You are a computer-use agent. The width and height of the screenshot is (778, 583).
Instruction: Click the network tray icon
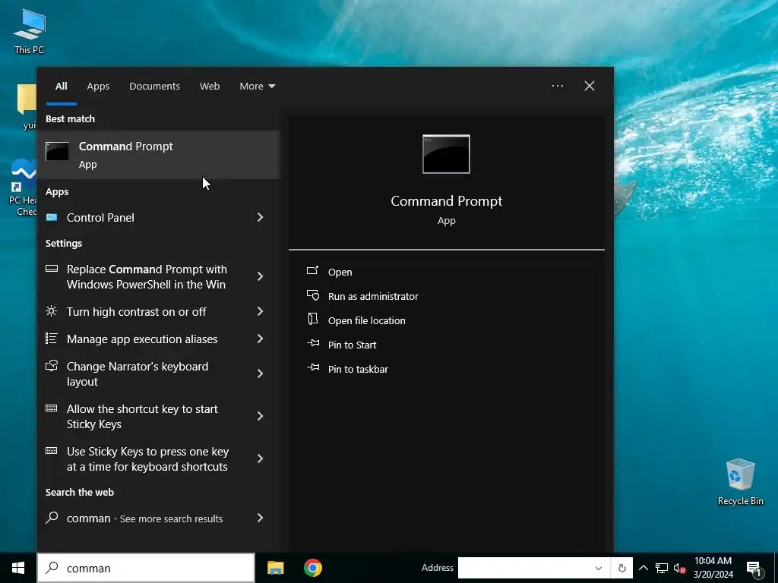click(x=662, y=568)
